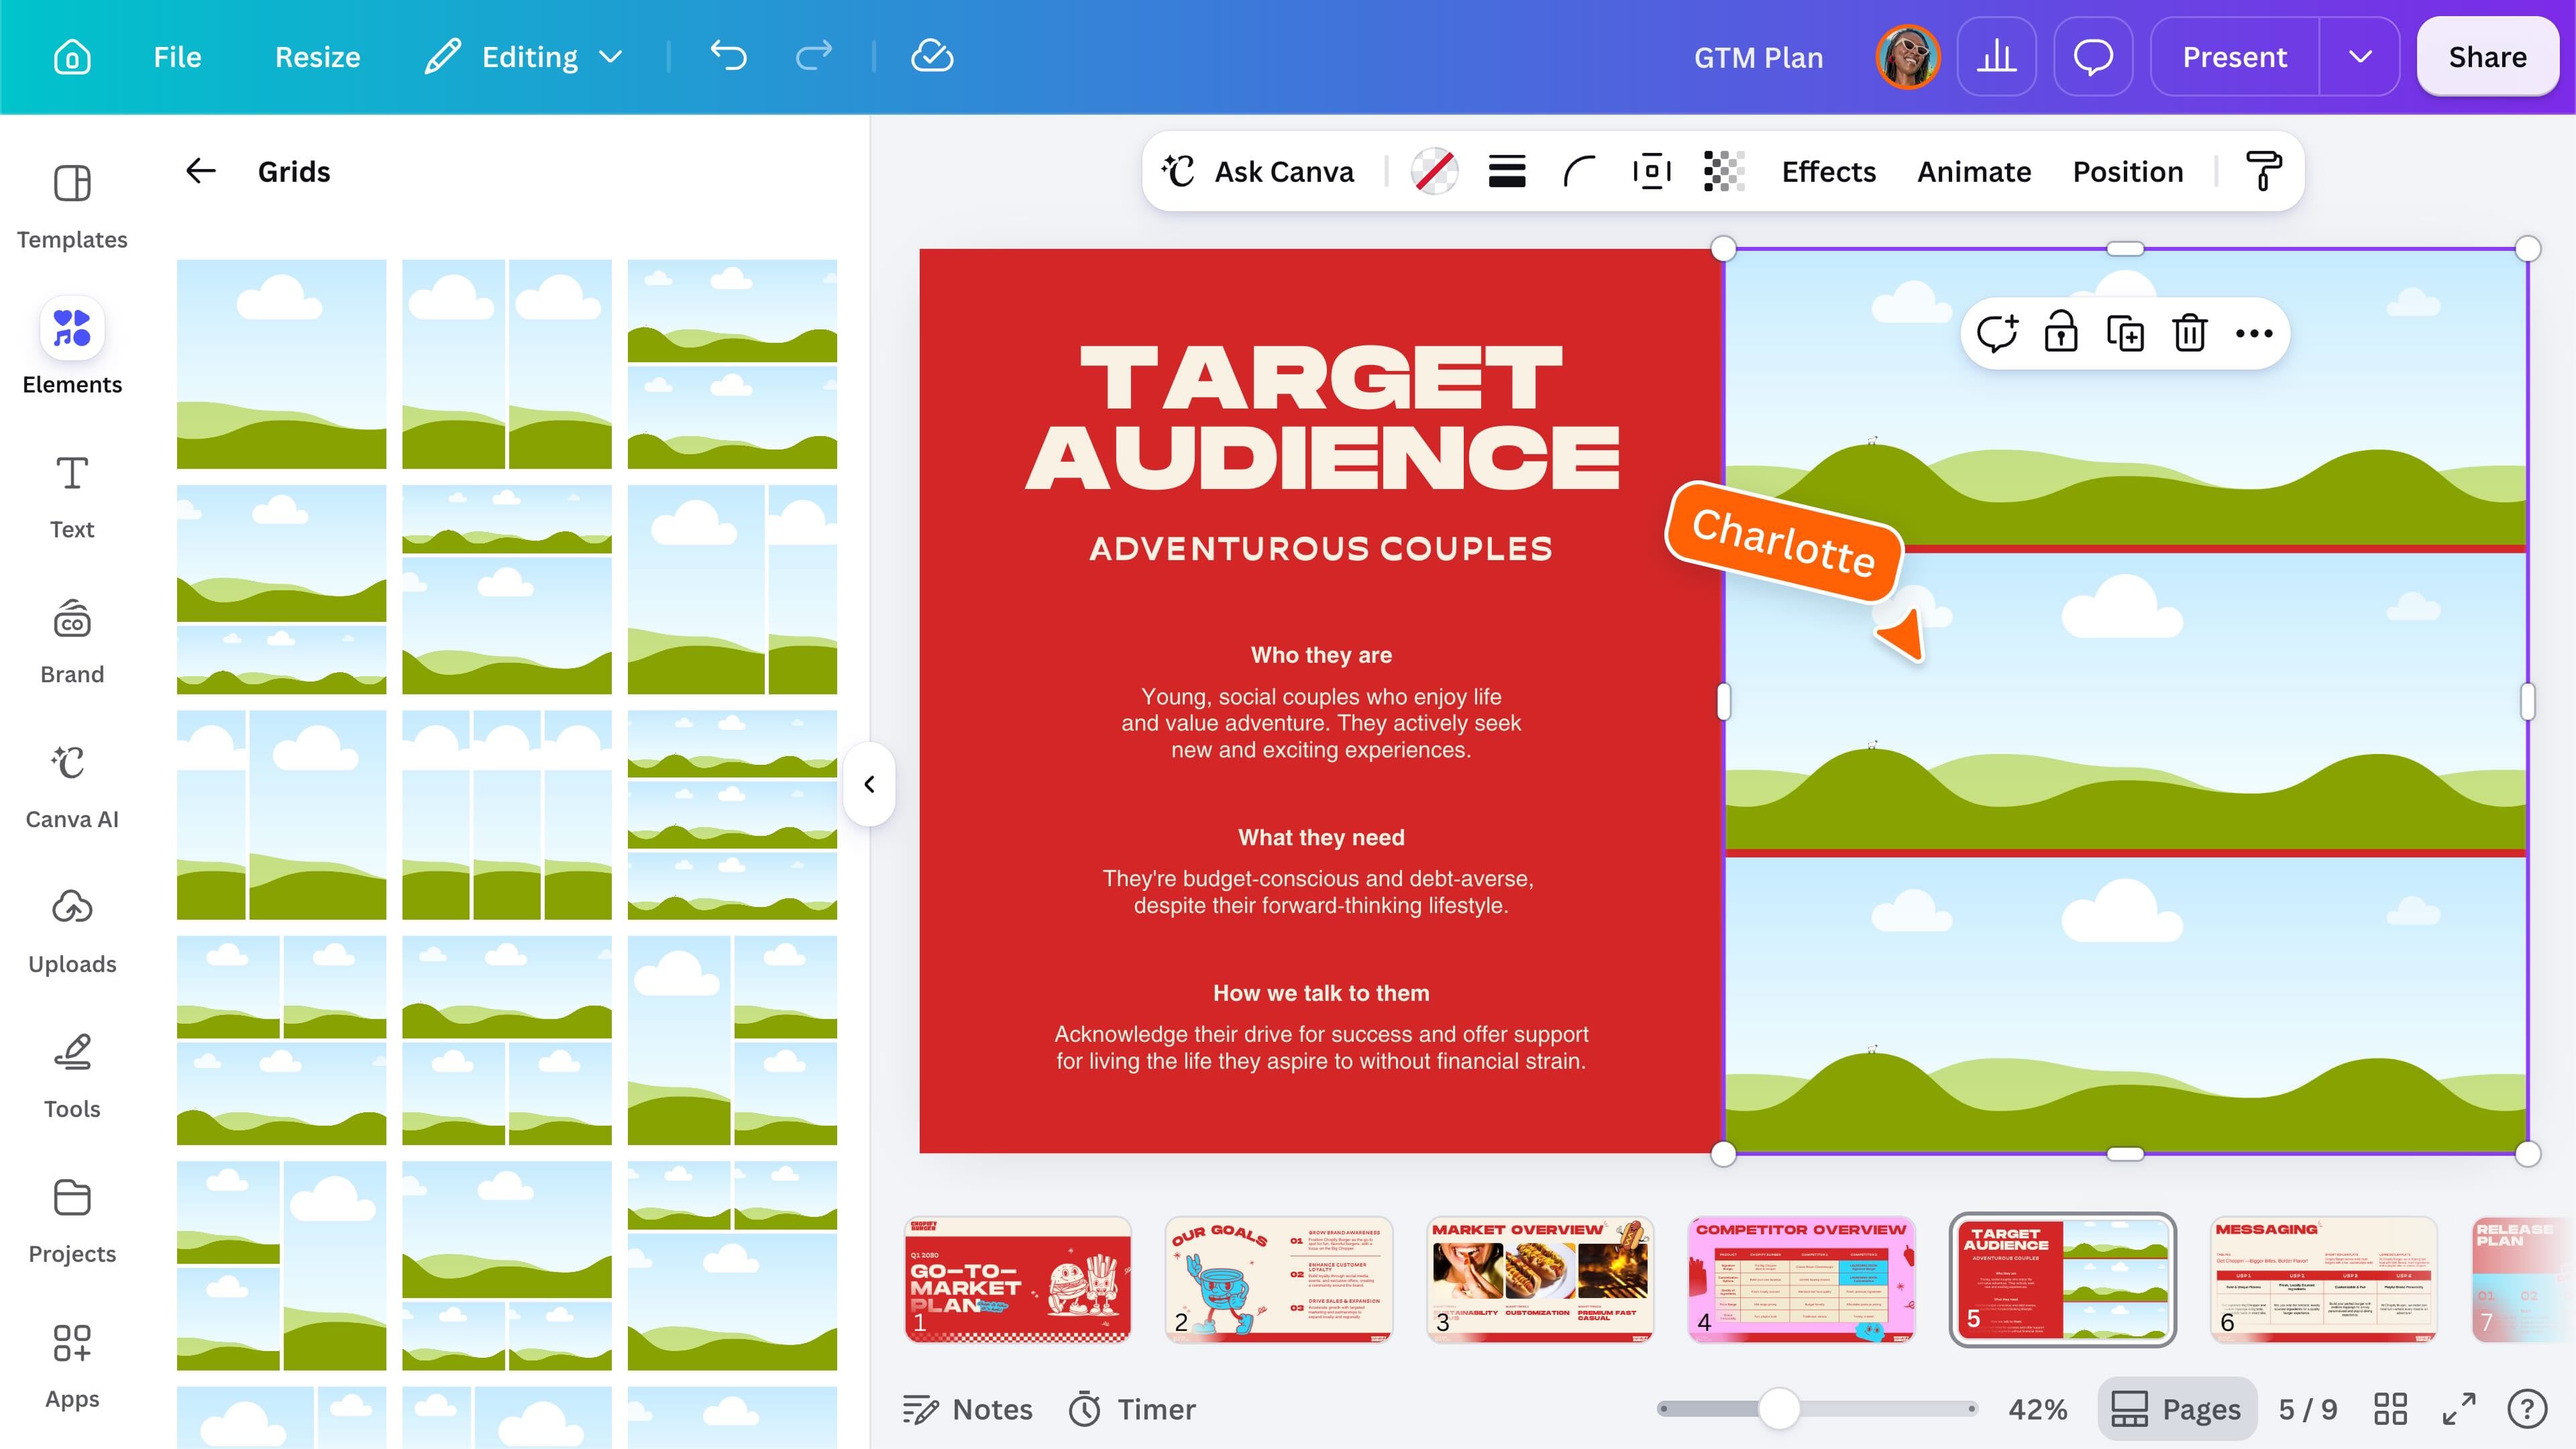Open Uploads panel in sidebar
The height and width of the screenshot is (1449, 2576).
[72, 932]
